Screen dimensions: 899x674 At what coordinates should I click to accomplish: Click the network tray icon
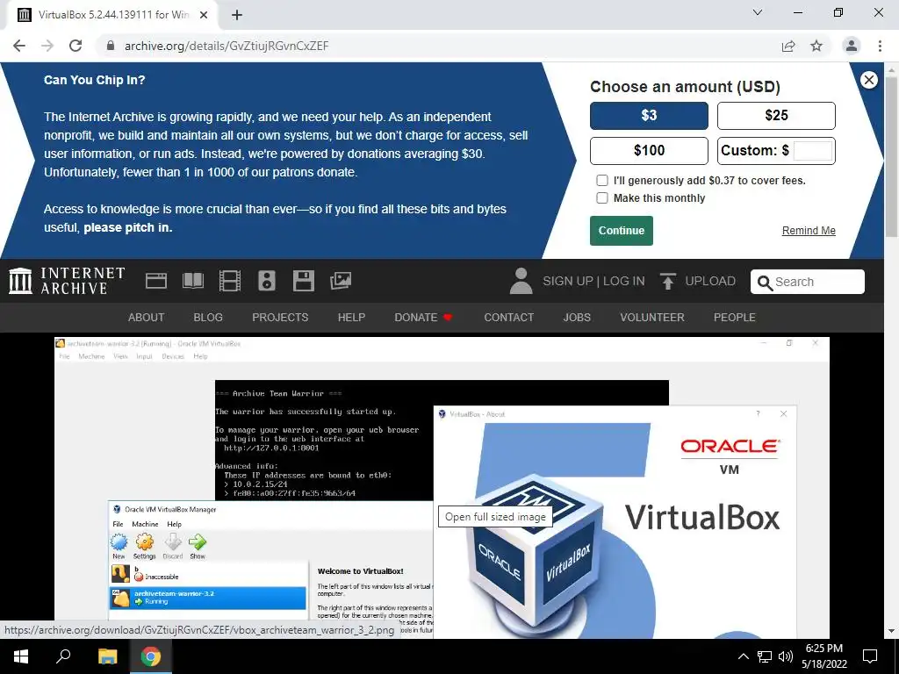[765, 656]
